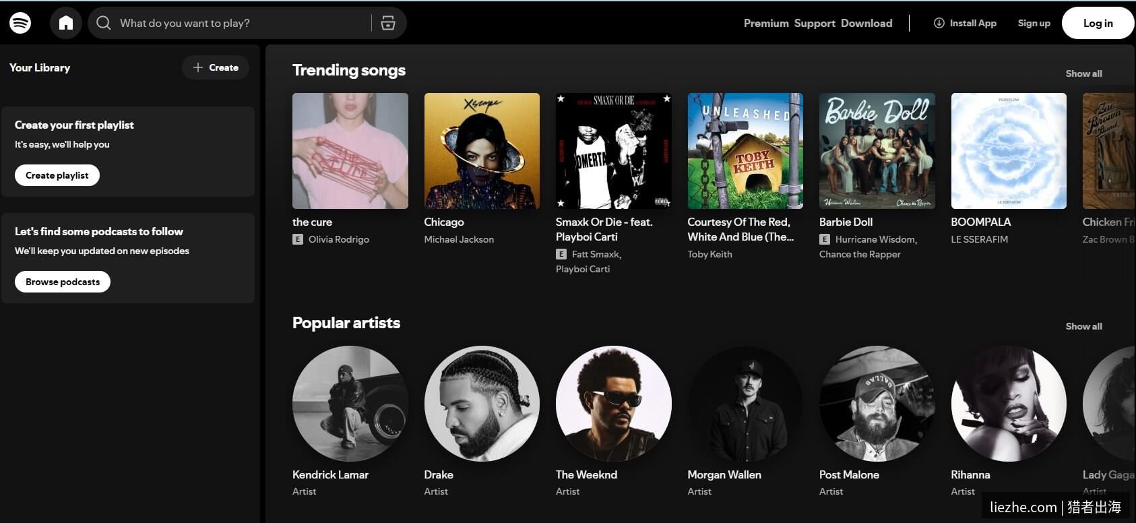Click song title 'Chicago'
The width and height of the screenshot is (1136, 523).
point(444,222)
